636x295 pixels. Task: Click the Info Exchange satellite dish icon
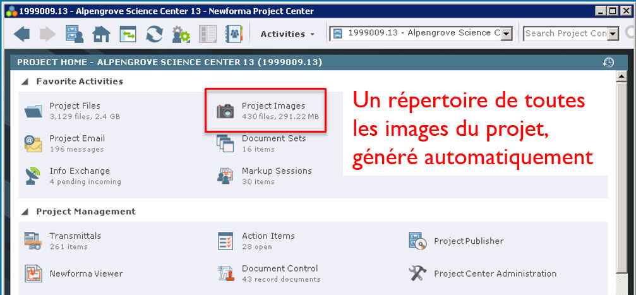pyautogui.click(x=33, y=176)
